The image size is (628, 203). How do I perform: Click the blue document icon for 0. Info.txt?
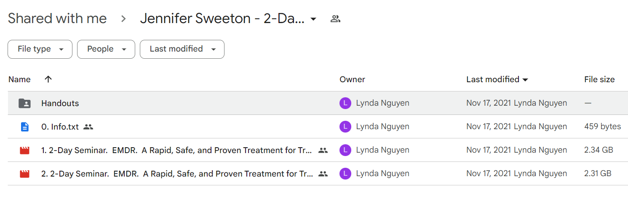(25, 127)
